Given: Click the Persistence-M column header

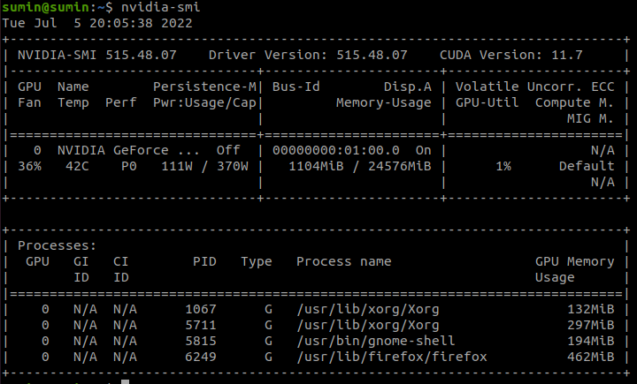Looking at the screenshot, I should coord(204,87).
